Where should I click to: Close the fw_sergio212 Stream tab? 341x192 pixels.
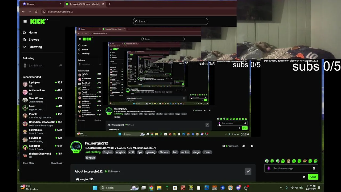pos(103,4)
